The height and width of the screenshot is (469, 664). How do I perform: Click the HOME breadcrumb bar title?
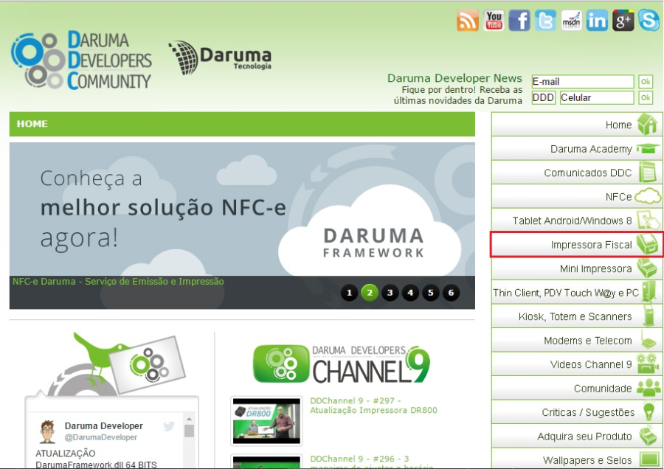click(32, 124)
